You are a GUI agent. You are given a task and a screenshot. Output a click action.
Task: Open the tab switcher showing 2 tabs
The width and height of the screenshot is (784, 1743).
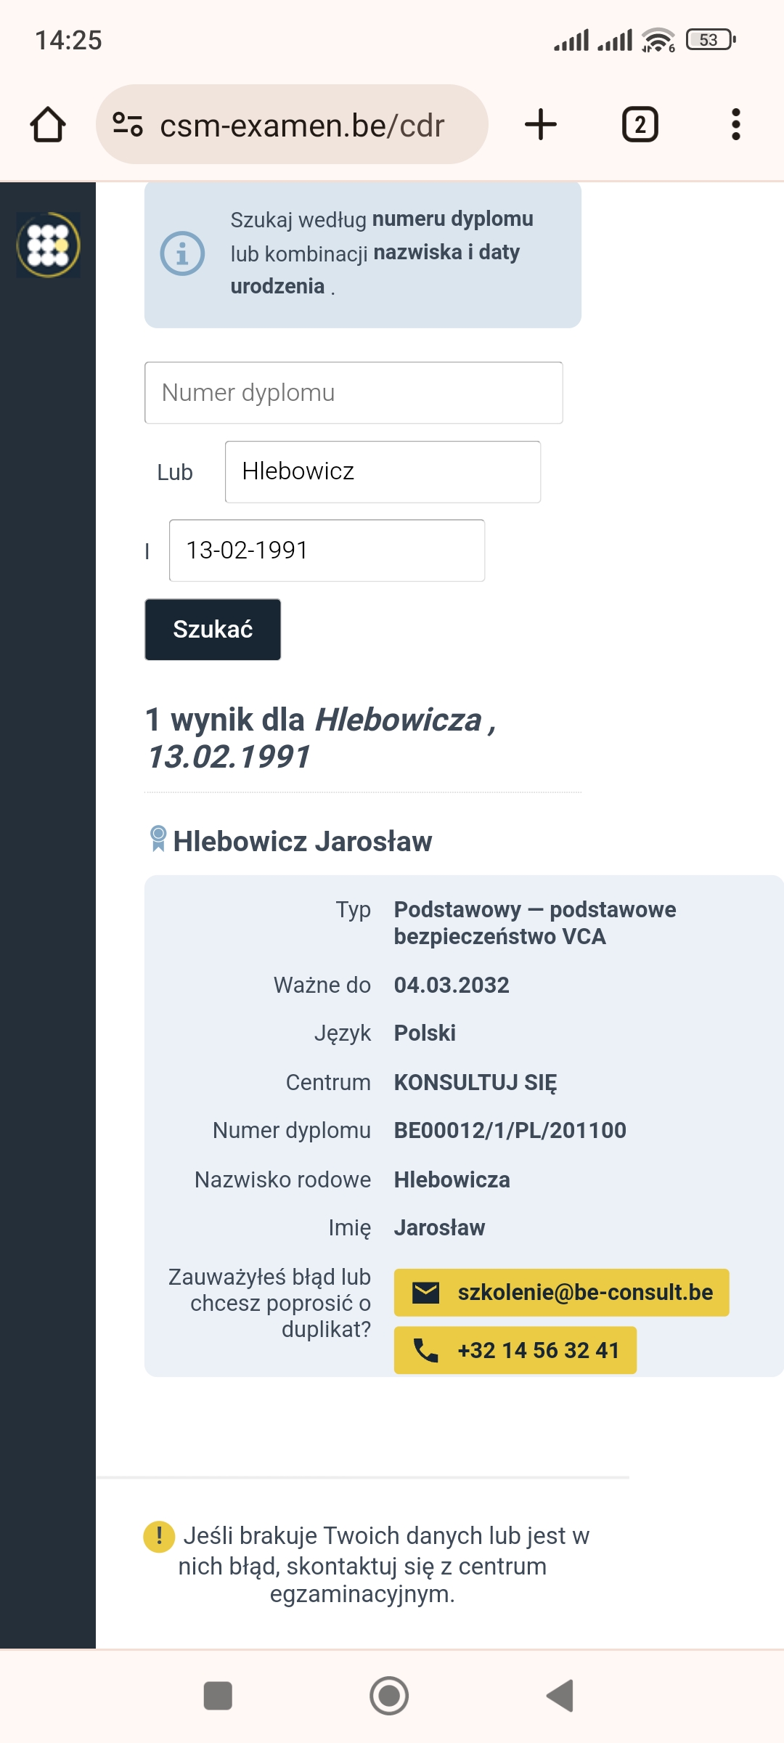click(x=640, y=124)
